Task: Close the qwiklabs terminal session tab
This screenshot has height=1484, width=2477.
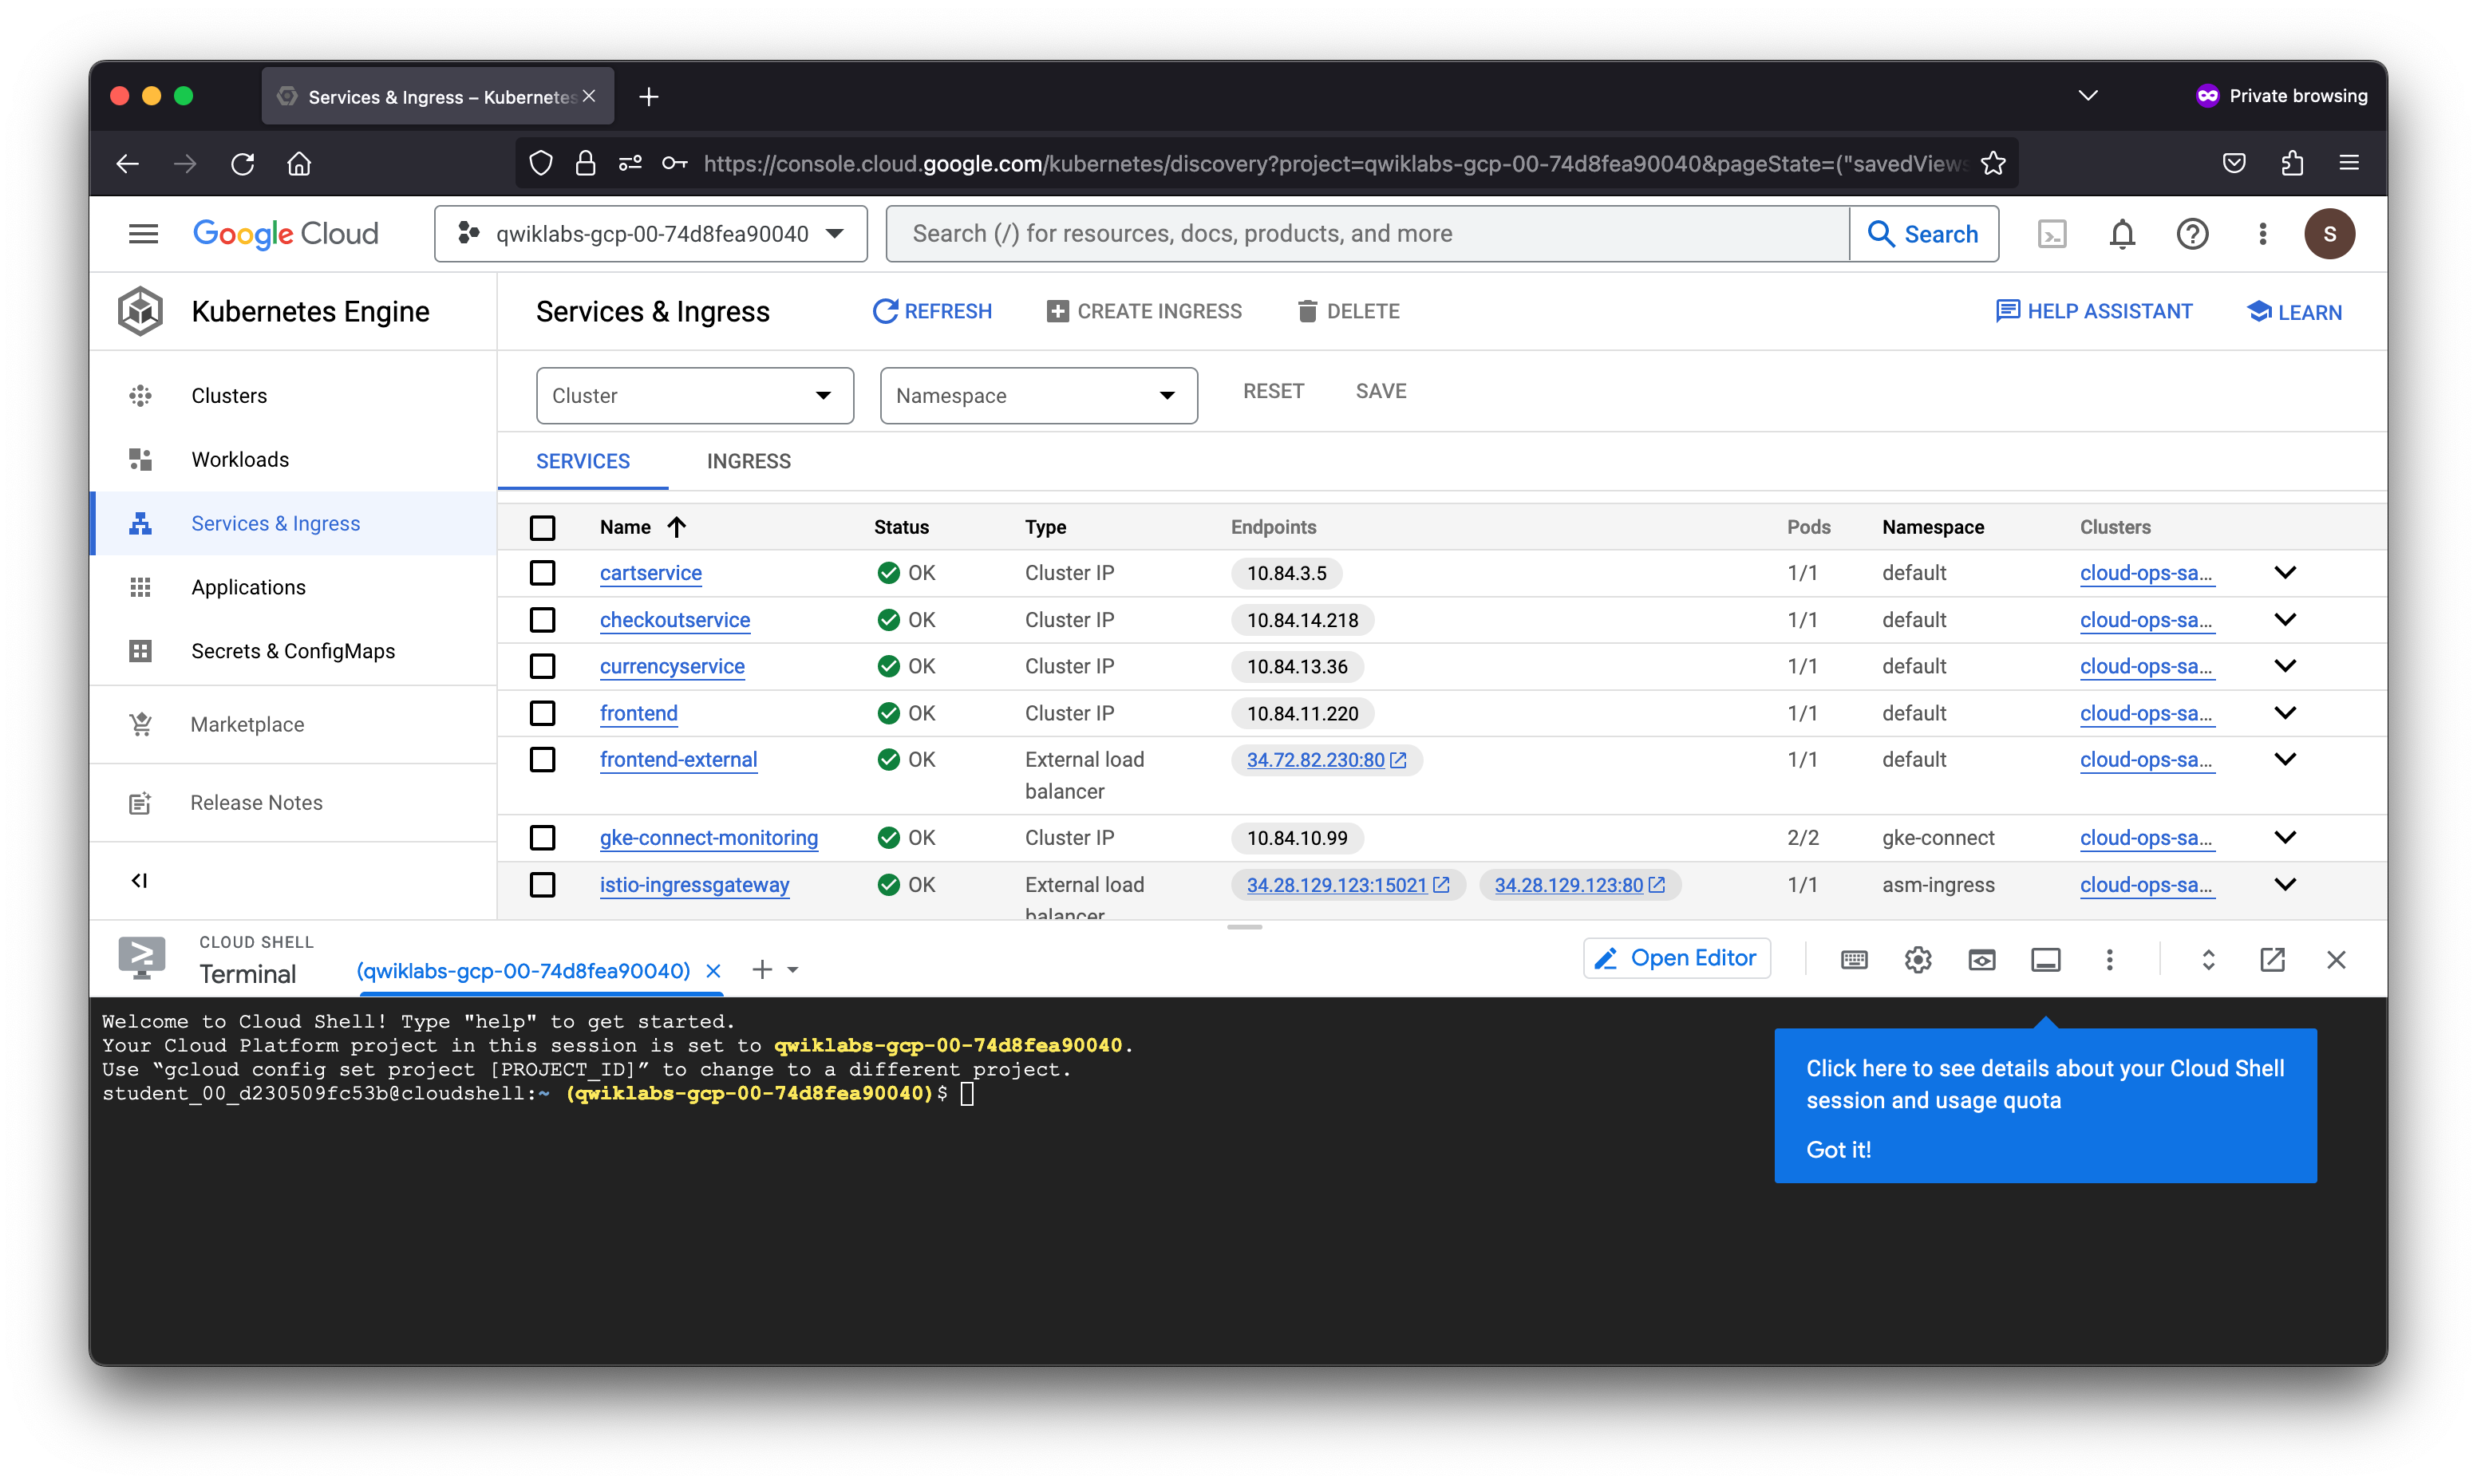Action: pyautogui.click(x=713, y=971)
